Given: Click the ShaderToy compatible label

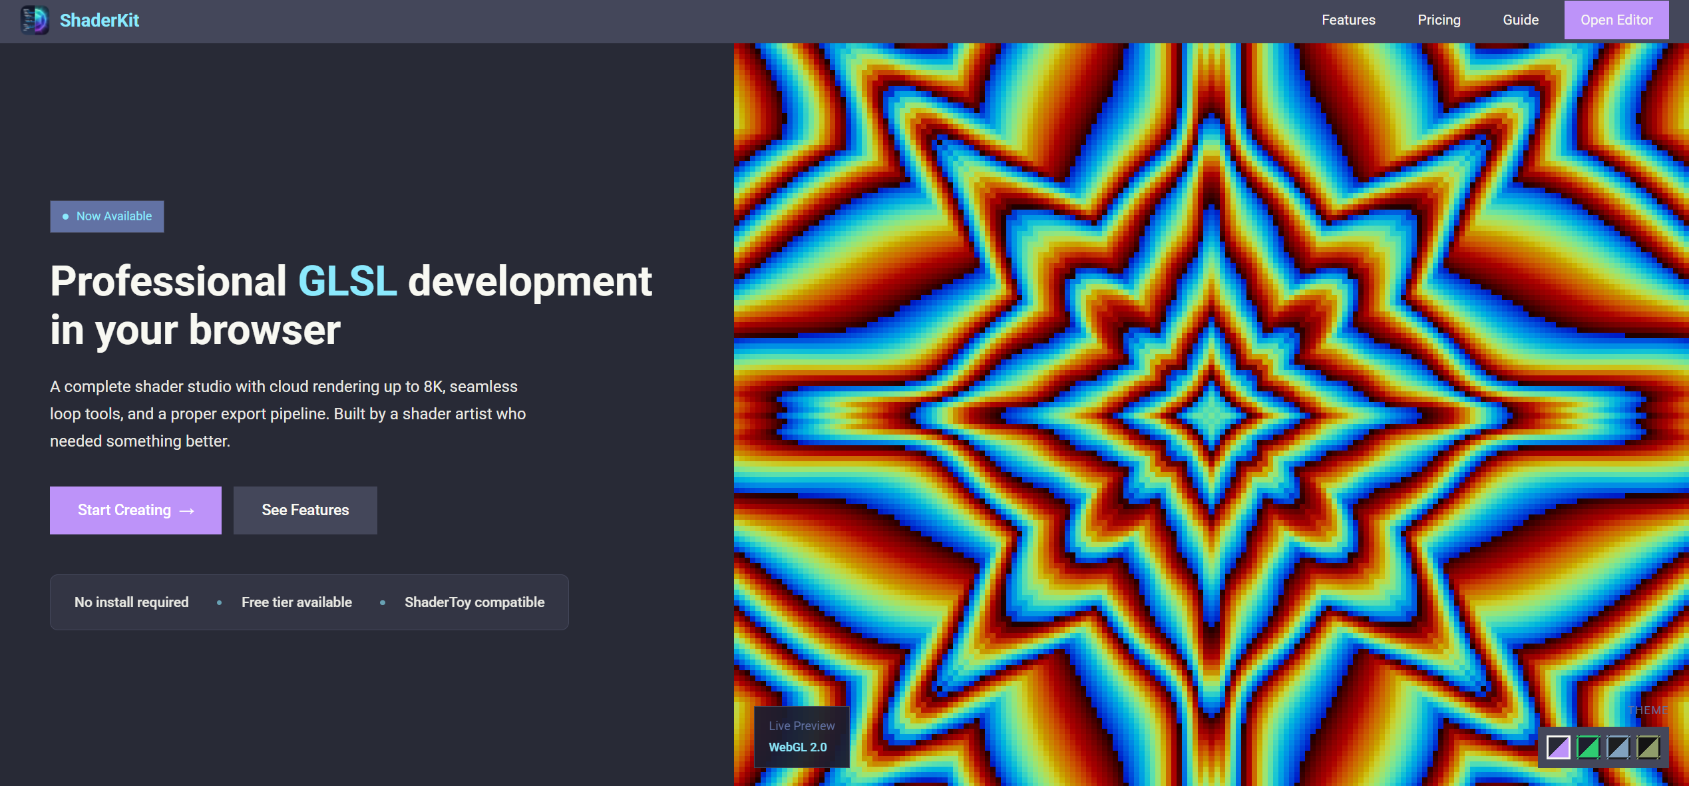Looking at the screenshot, I should pos(474,602).
